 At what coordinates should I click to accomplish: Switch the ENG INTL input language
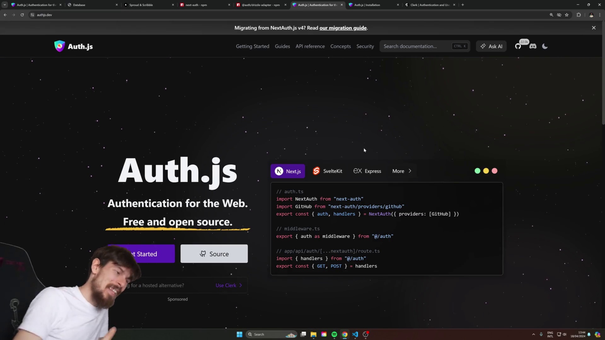coord(550,334)
